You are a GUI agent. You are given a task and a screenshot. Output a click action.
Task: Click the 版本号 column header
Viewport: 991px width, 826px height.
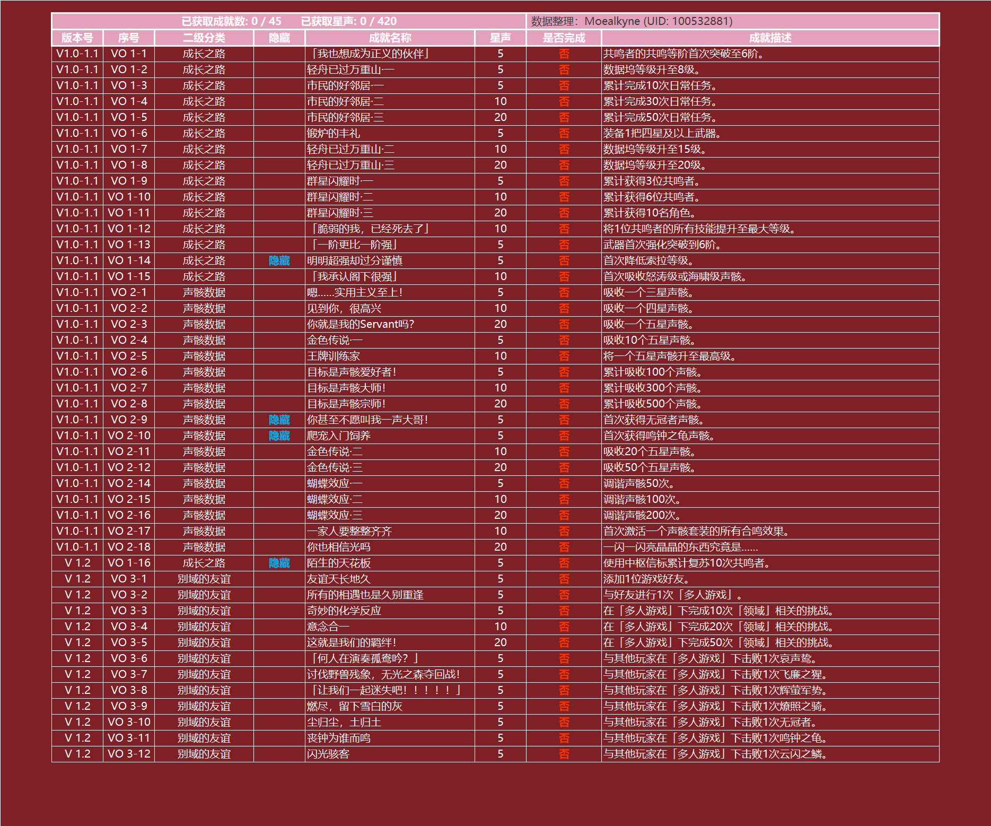click(77, 38)
